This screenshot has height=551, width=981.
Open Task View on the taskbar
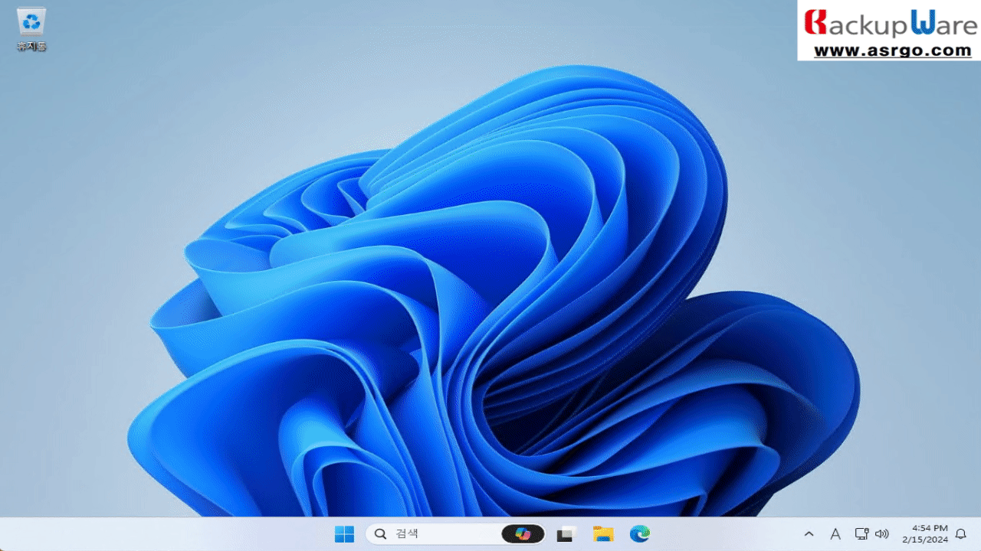[566, 534]
